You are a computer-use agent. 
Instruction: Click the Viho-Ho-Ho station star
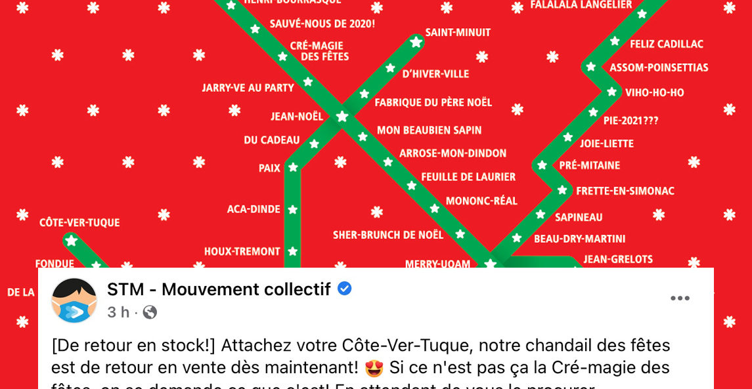pos(612,91)
